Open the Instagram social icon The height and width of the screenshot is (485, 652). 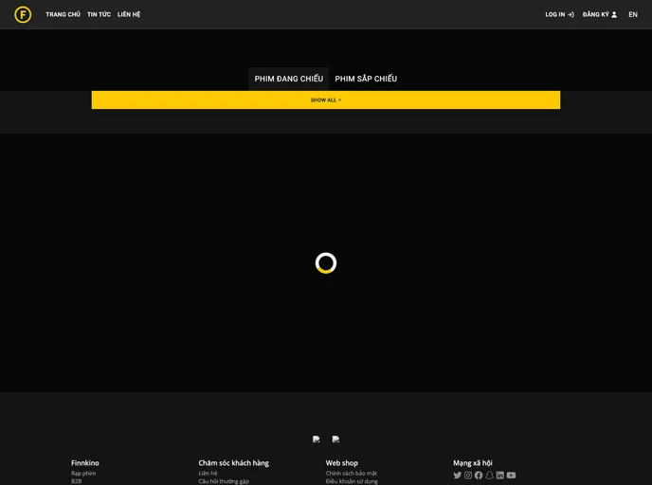click(x=468, y=475)
